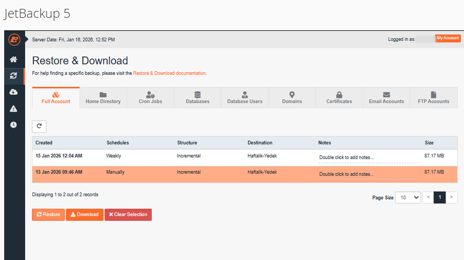Open the Downloads cloud icon in sidebar
This screenshot has height=260, width=464.
(14, 92)
